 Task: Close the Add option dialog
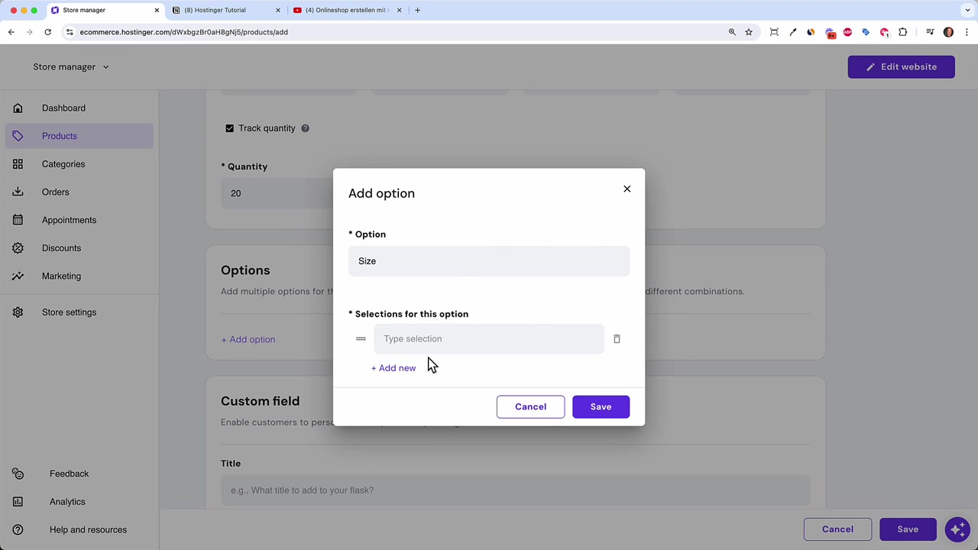(x=627, y=189)
